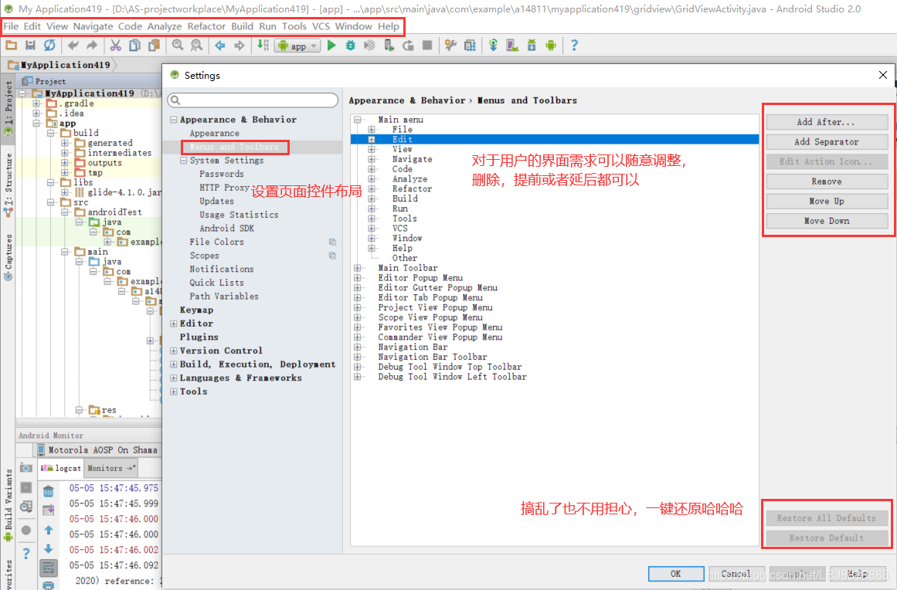
Task: Click the Screen Capture camera icon
Action: pos(26,468)
